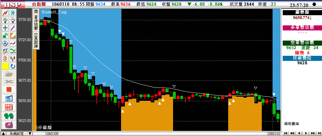Click the 趨勢線 header label

[302, 13]
